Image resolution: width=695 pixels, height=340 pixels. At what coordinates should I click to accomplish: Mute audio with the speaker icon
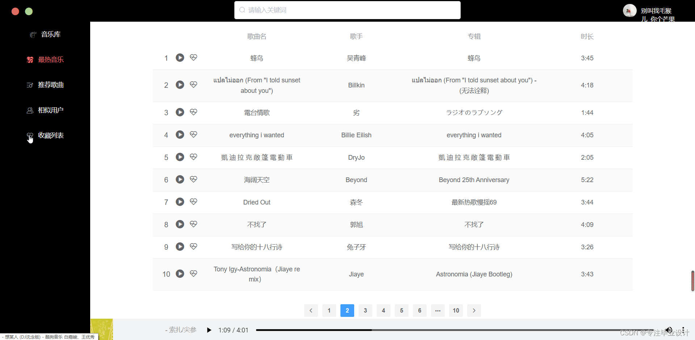pos(669,330)
